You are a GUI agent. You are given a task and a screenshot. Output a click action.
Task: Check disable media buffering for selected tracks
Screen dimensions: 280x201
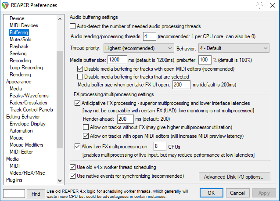[80, 77]
